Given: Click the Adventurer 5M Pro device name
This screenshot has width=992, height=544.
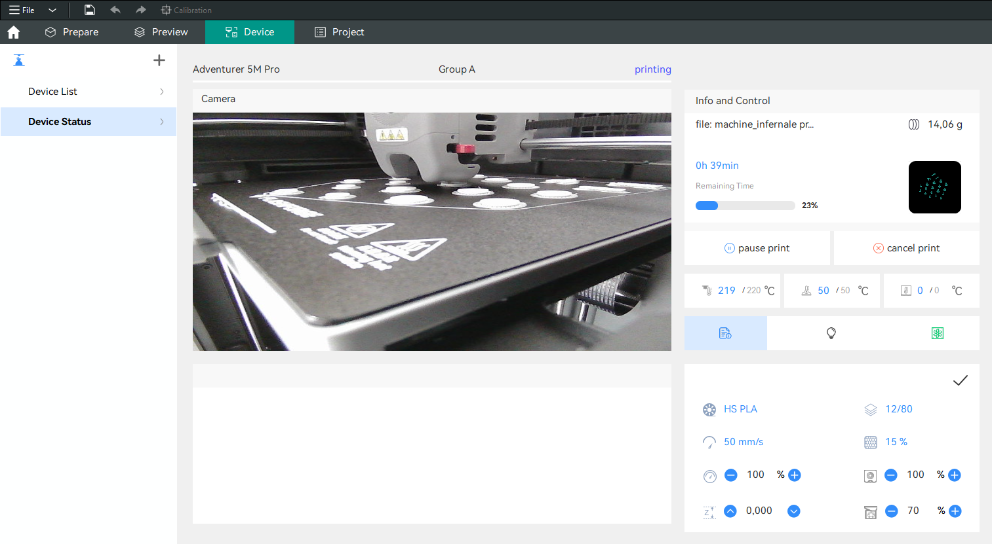Looking at the screenshot, I should [x=236, y=69].
